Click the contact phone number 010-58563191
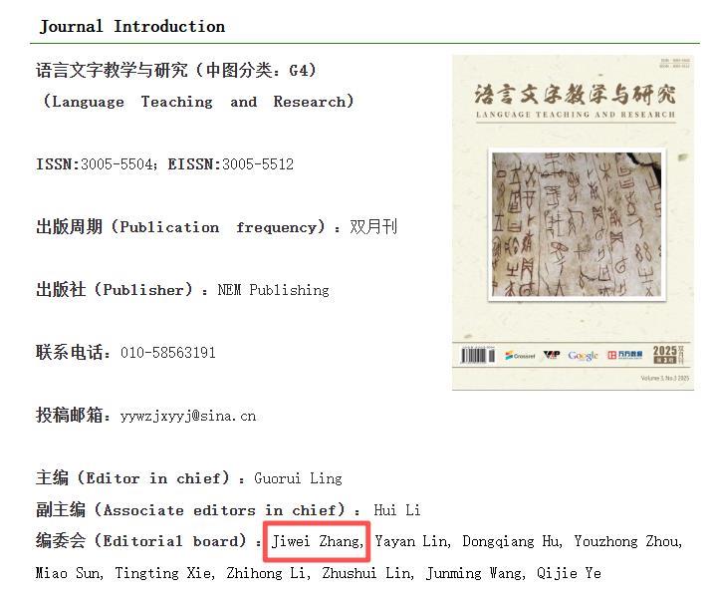Viewport: 712px width, 599px height. pos(168,353)
